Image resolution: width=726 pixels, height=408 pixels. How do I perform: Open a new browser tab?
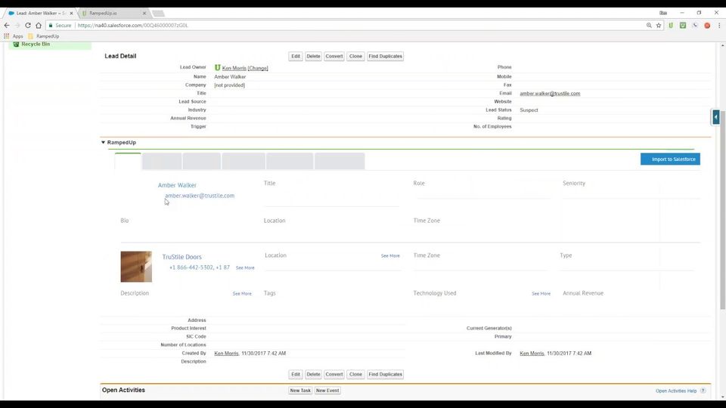[158, 14]
